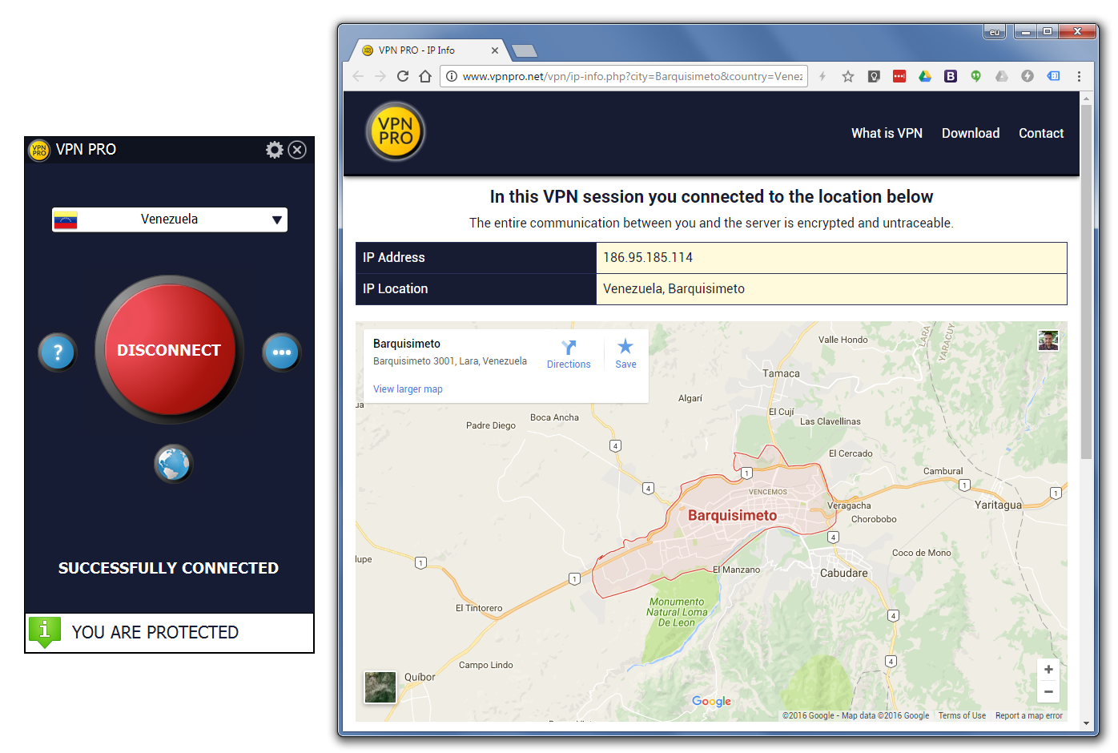Click the grey lightning bolt icon in address bar

(822, 76)
